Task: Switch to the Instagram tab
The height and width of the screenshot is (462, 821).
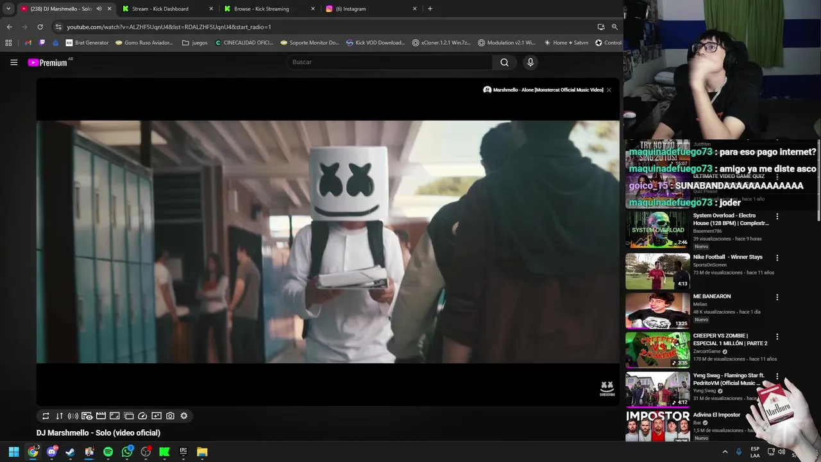Action: tap(371, 9)
